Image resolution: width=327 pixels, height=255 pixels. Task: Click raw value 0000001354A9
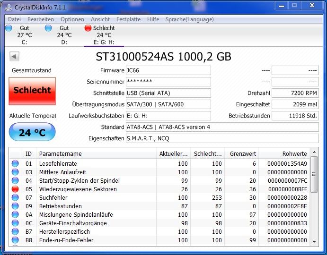(x=287, y=163)
